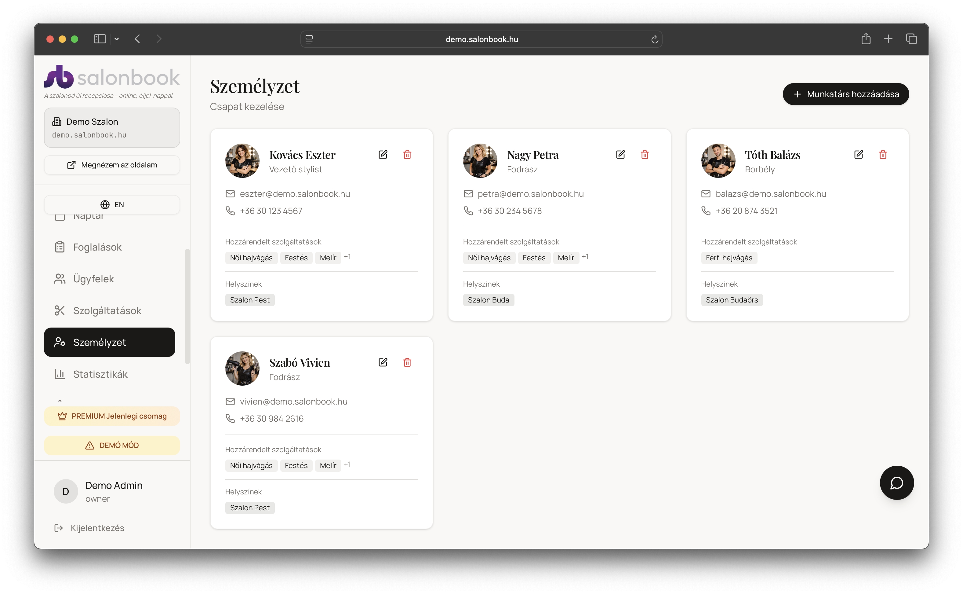Open the Foglalások menu item
This screenshot has height=594, width=963.
[110, 247]
